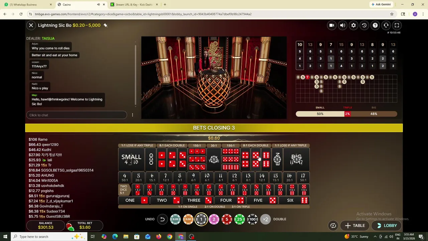Bet on single number THREE
428x241 pixels.
pos(198,200)
